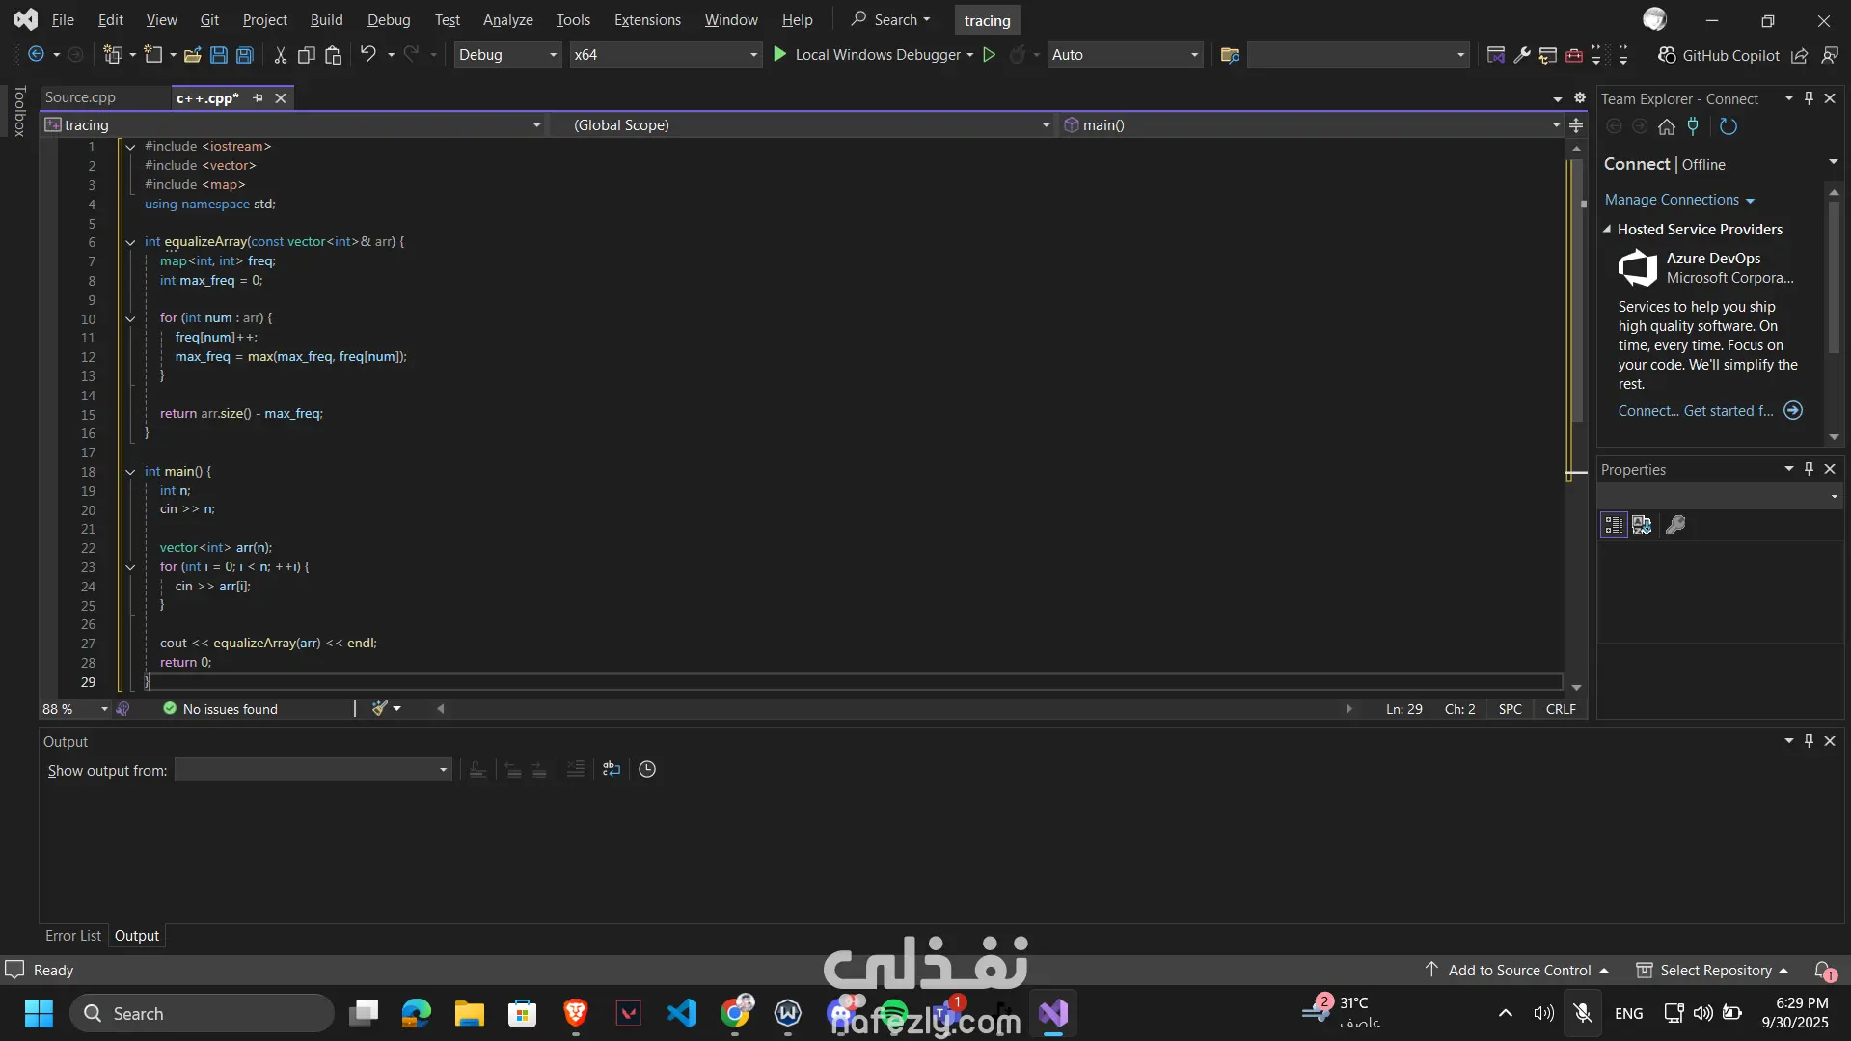1851x1041 pixels.
Task: Click the Copy toolbar icon
Action: (x=307, y=55)
